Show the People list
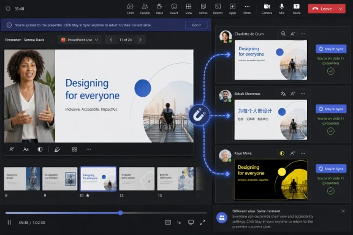This screenshot has width=353, height=235. click(x=145, y=9)
